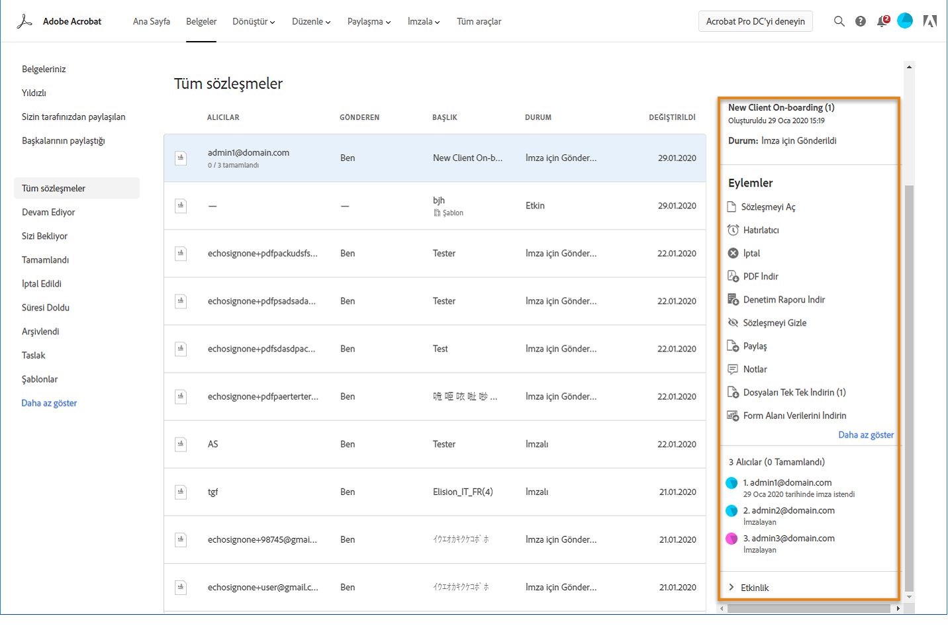The image size is (948, 632).
Task: Filter by Sizi Bekliyor
Action: tap(44, 236)
